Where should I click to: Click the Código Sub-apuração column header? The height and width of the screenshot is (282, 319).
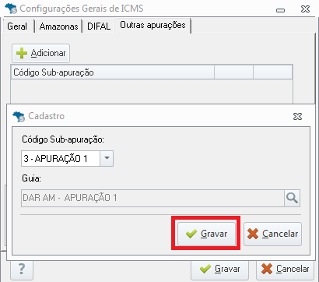coord(113,72)
